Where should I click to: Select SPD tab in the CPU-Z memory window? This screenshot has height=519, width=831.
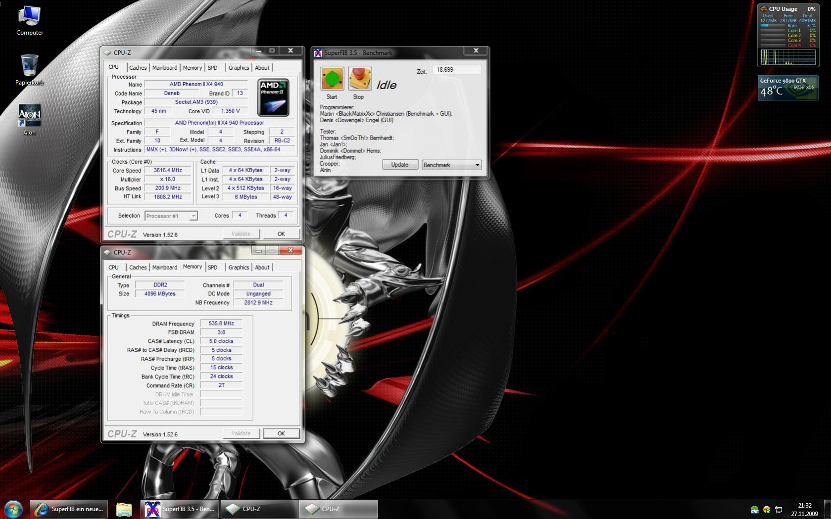213,267
